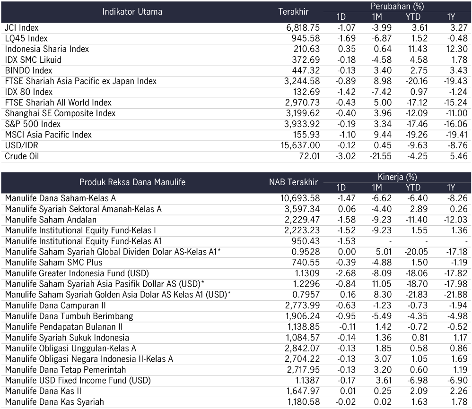Select 'Manulife Syariah Sektoral Amanah-Kelas A'
This screenshot has width=472, height=409.
(x=83, y=209)
